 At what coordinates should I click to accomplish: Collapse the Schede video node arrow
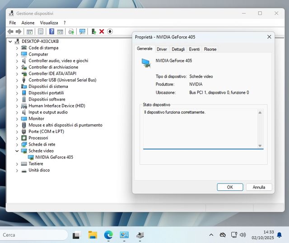tap(17, 151)
